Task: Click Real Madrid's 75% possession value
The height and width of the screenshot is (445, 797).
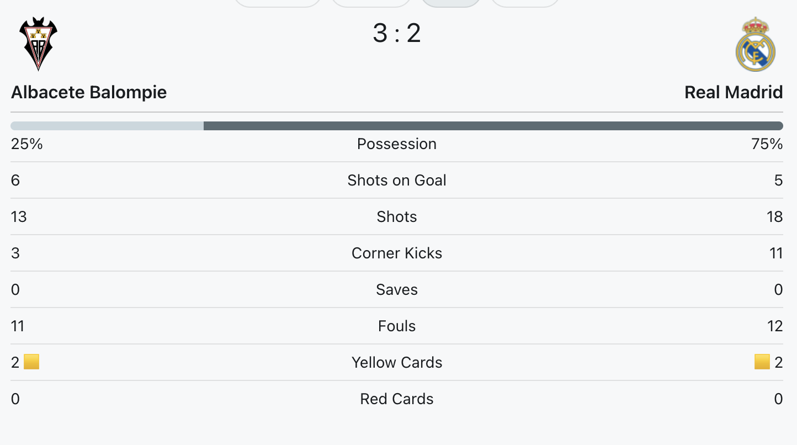Action: 767,144
